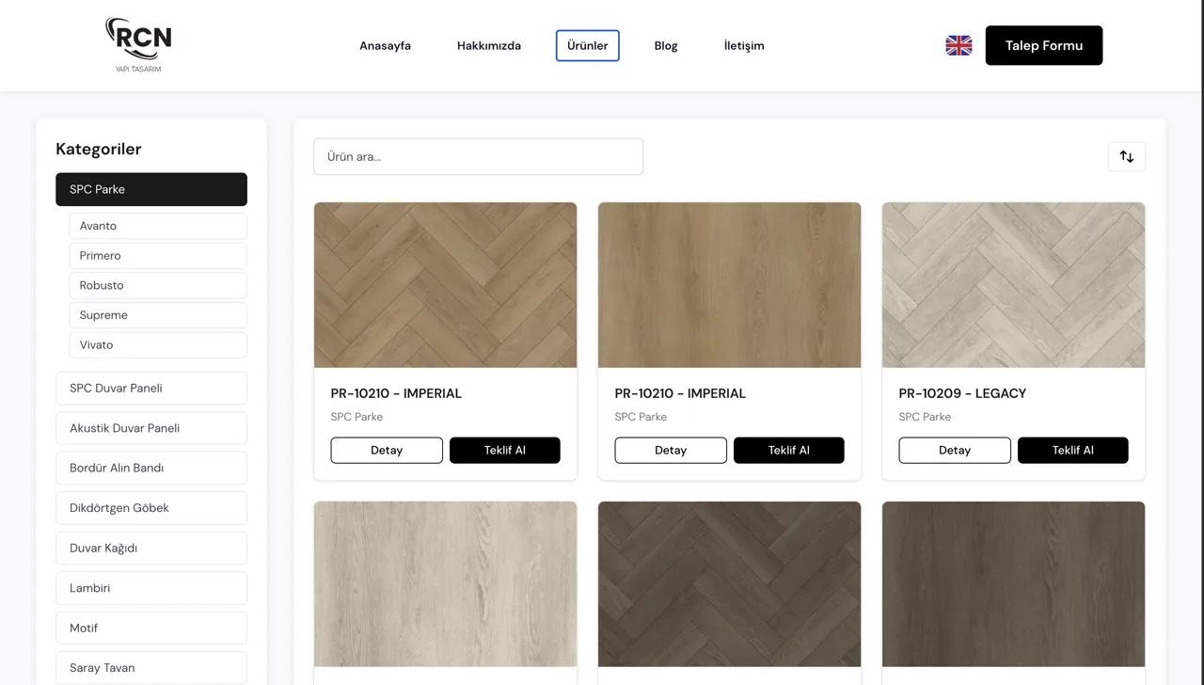Open the Motif category

pyautogui.click(x=151, y=628)
